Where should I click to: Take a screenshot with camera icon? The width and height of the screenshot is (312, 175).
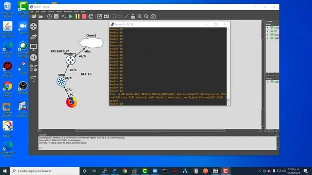[x=153, y=16]
